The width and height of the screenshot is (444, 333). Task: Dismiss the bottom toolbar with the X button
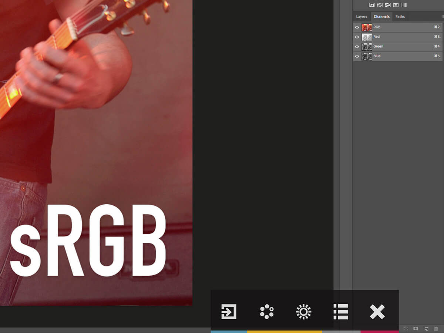click(x=377, y=312)
